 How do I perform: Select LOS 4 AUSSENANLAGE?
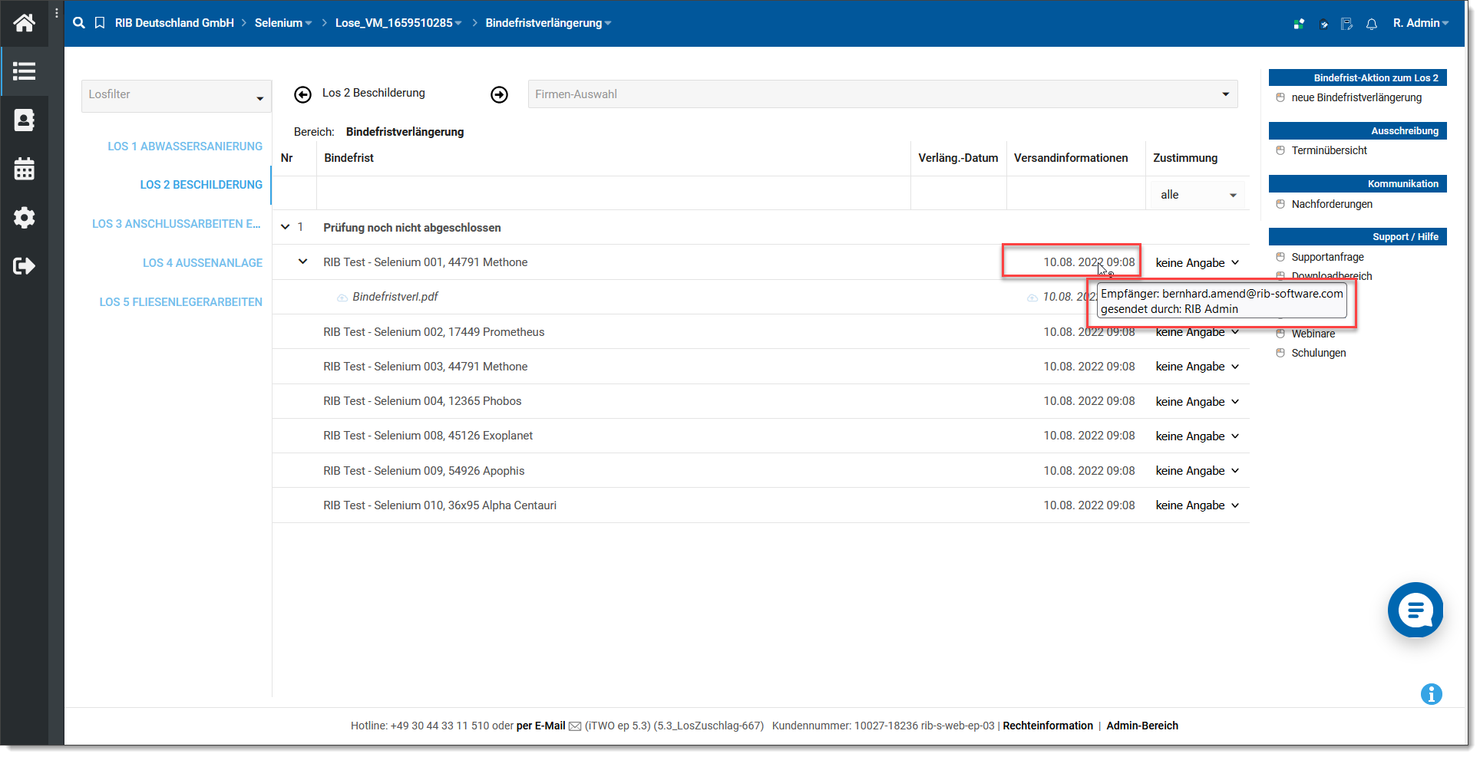203,263
